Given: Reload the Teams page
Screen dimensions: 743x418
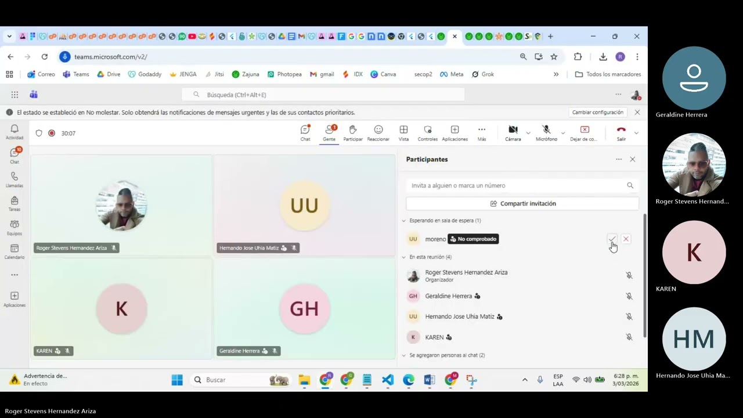Looking at the screenshot, I should point(44,56).
